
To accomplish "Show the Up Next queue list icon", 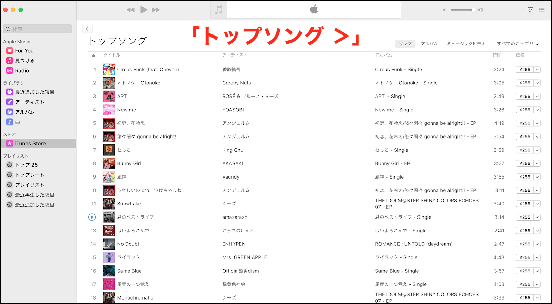I will pyautogui.click(x=542, y=10).
